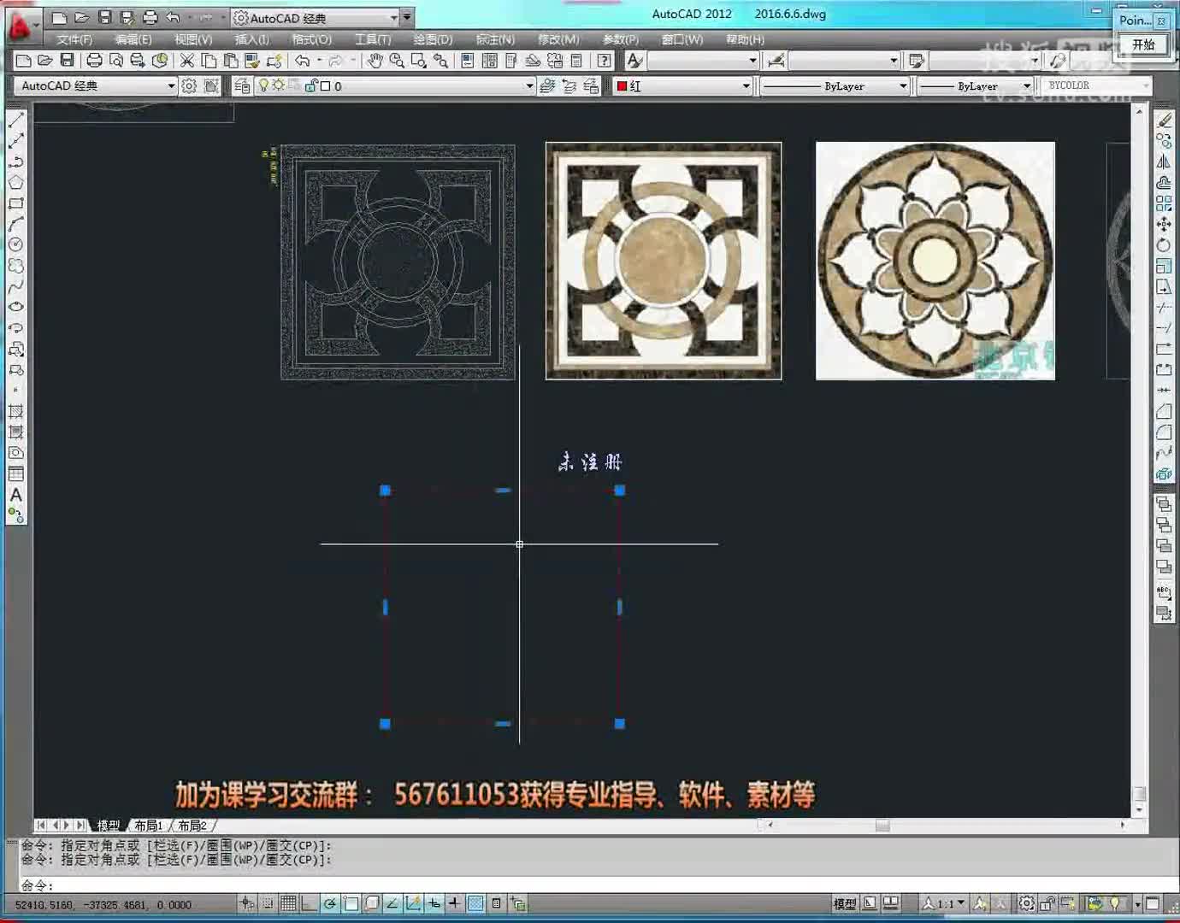The height and width of the screenshot is (923, 1180).
Task: Open the 绘图(D) menu
Action: click(x=433, y=39)
